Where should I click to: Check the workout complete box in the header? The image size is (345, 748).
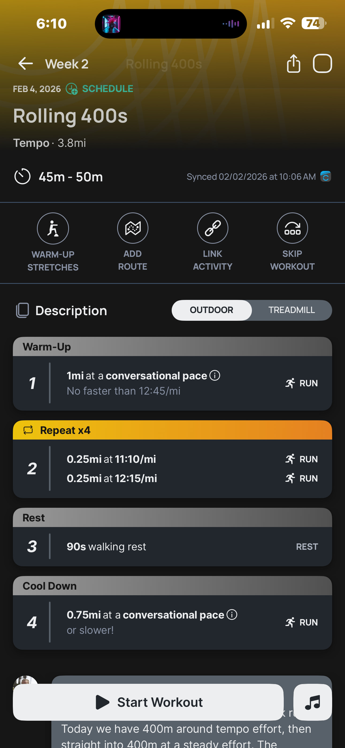pyautogui.click(x=322, y=64)
